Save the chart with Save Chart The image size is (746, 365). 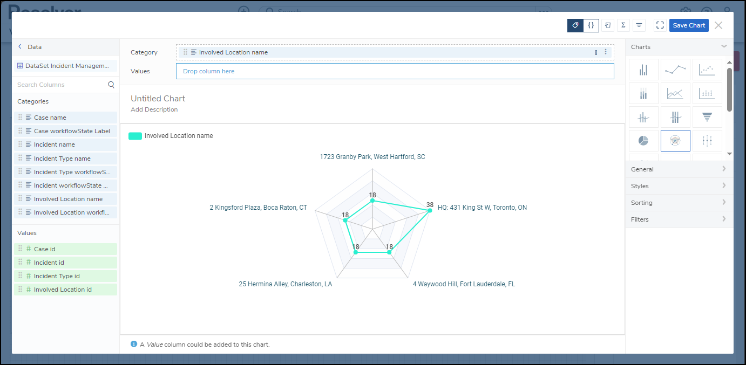pyautogui.click(x=689, y=25)
